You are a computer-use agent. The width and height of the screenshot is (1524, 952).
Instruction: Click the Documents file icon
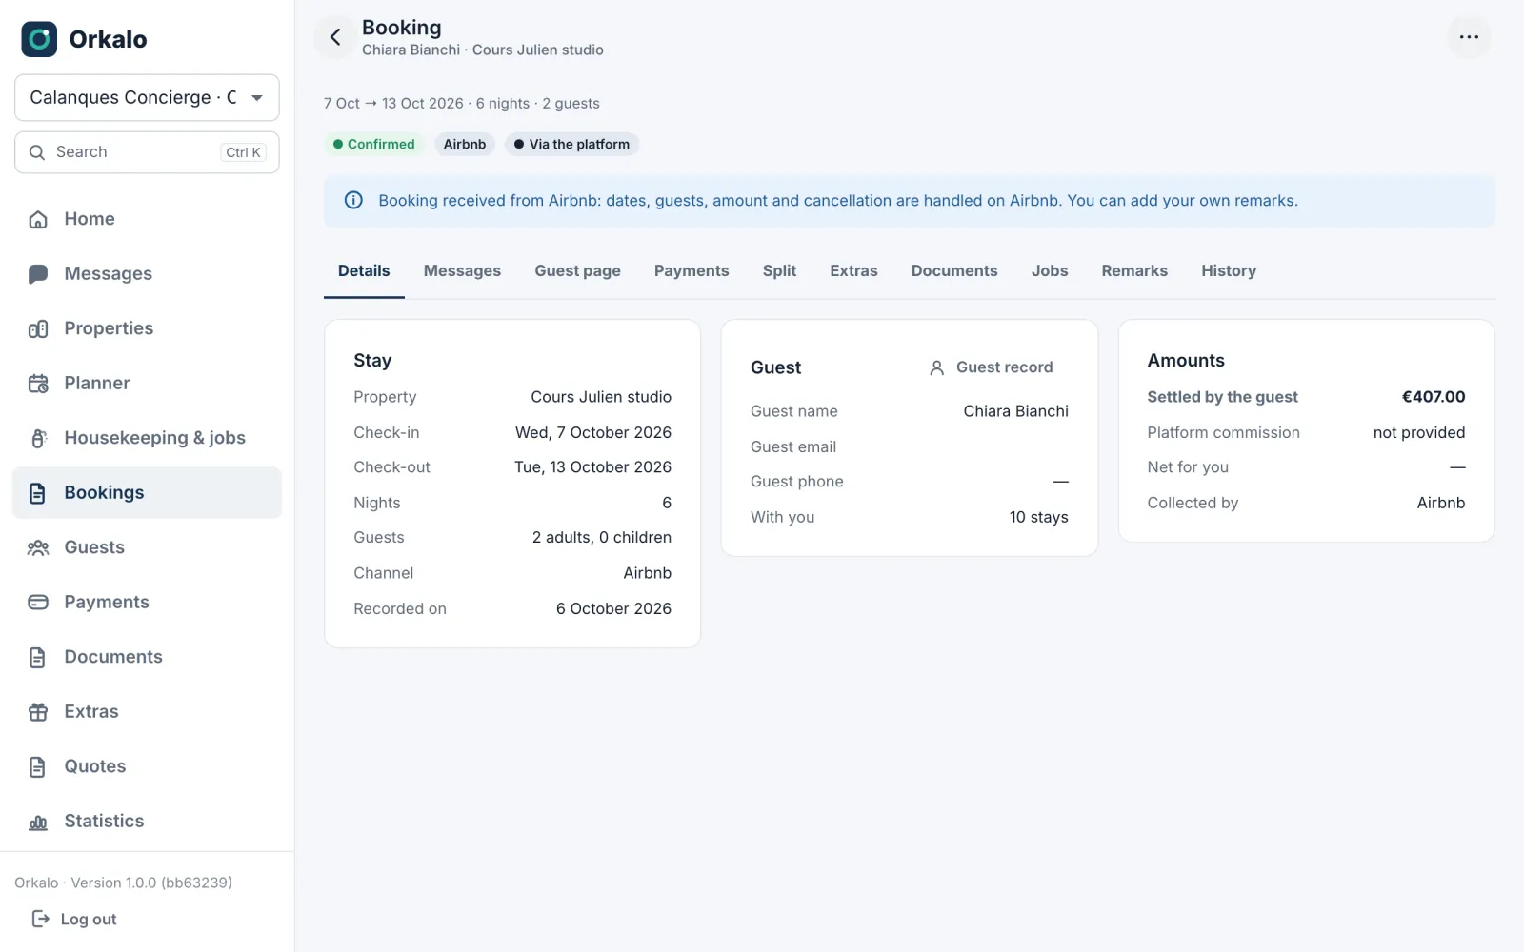point(38,657)
